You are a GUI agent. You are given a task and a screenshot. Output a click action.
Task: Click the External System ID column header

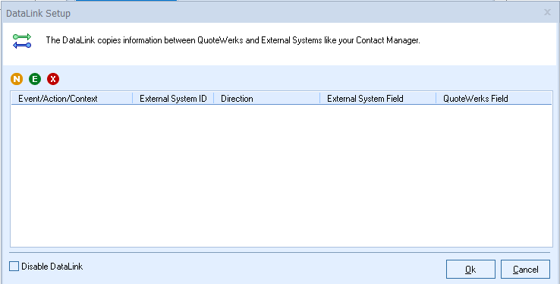[173, 99]
